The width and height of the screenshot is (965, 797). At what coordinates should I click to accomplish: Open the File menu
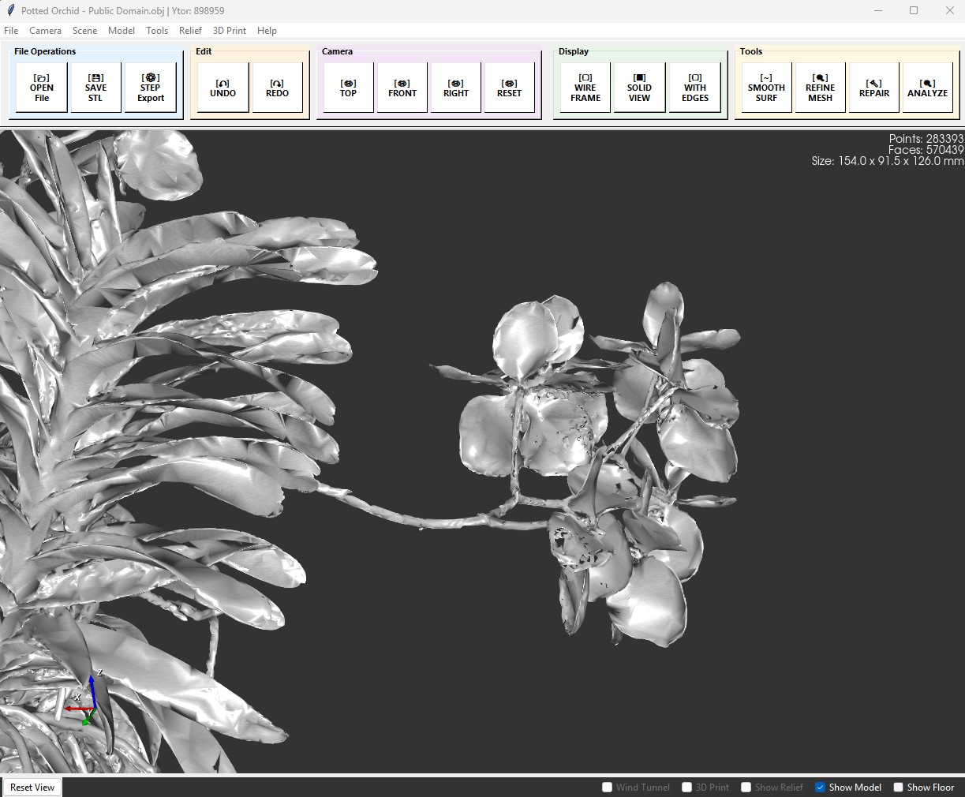tap(11, 31)
